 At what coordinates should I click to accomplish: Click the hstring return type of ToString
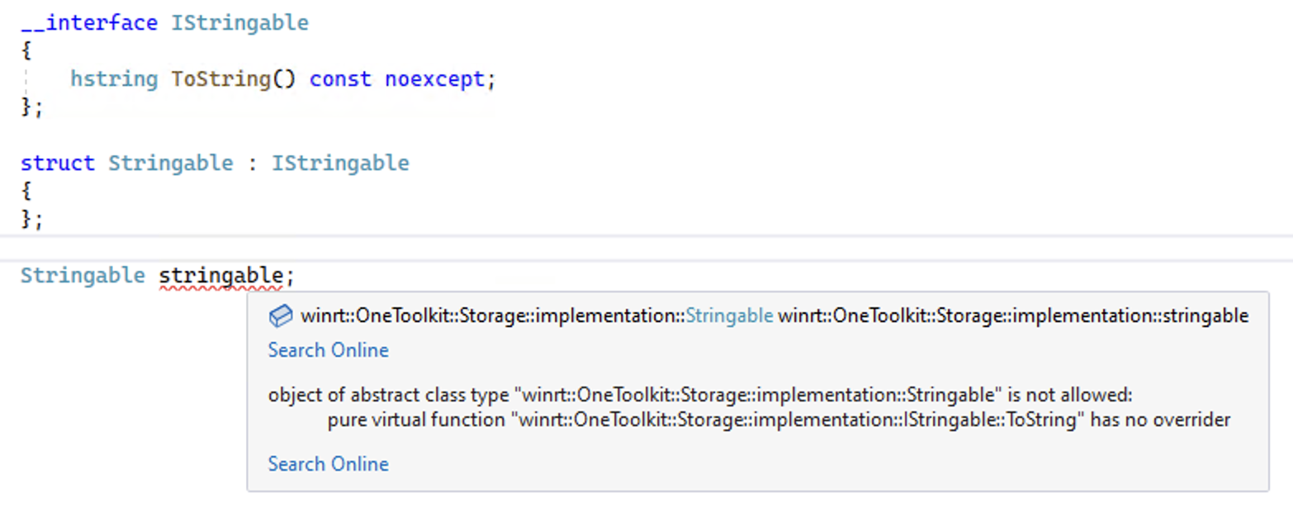coord(112,78)
